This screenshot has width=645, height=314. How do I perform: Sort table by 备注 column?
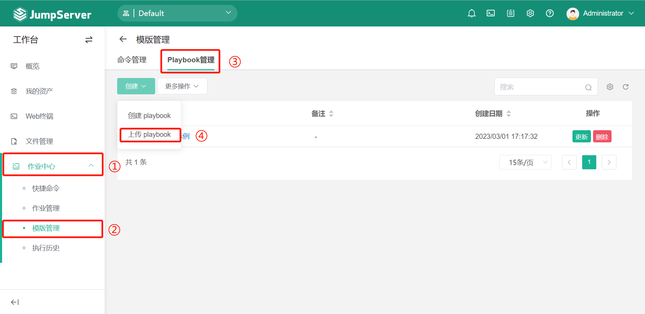(331, 113)
